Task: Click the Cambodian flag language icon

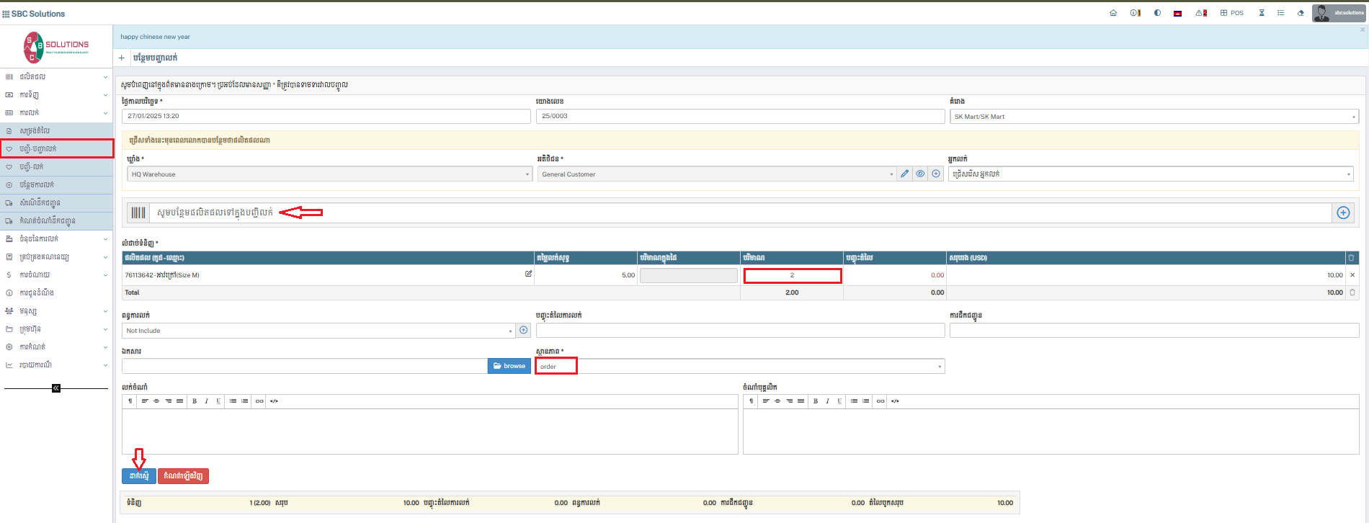Action: pos(1177,13)
